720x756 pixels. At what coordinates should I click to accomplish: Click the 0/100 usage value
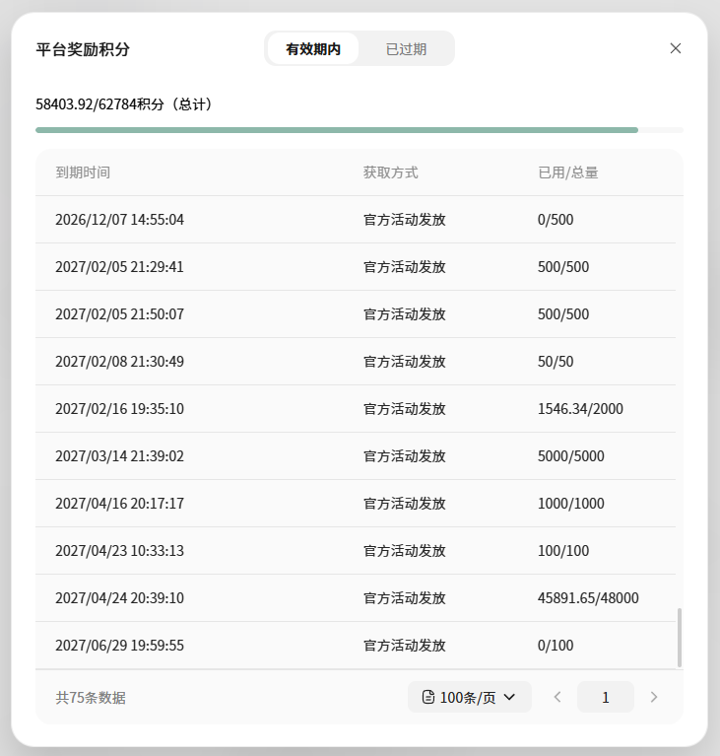[x=556, y=645]
